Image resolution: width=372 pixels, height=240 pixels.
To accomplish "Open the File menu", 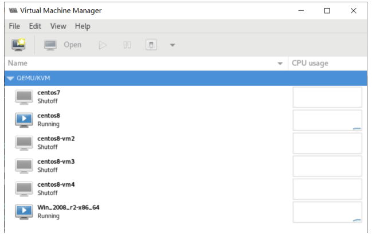I will pos(14,26).
